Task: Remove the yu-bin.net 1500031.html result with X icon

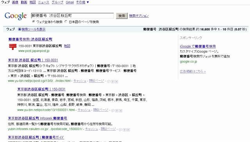Action: click(121, 110)
